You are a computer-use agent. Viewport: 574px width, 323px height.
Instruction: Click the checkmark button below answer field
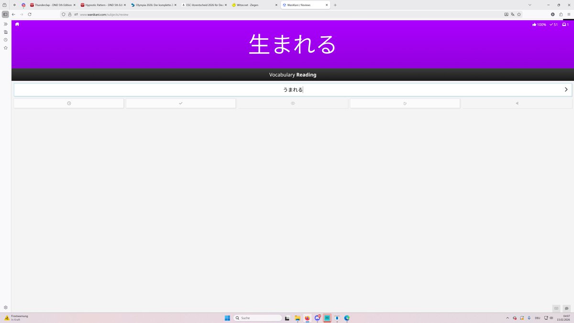181,103
